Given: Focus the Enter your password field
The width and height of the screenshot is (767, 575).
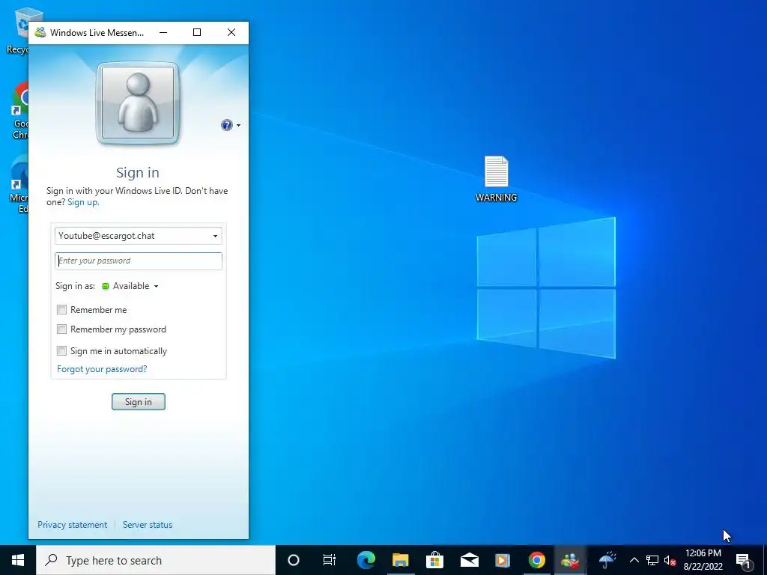Looking at the screenshot, I should (139, 261).
